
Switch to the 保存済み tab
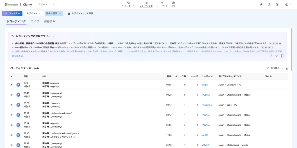(49, 21)
